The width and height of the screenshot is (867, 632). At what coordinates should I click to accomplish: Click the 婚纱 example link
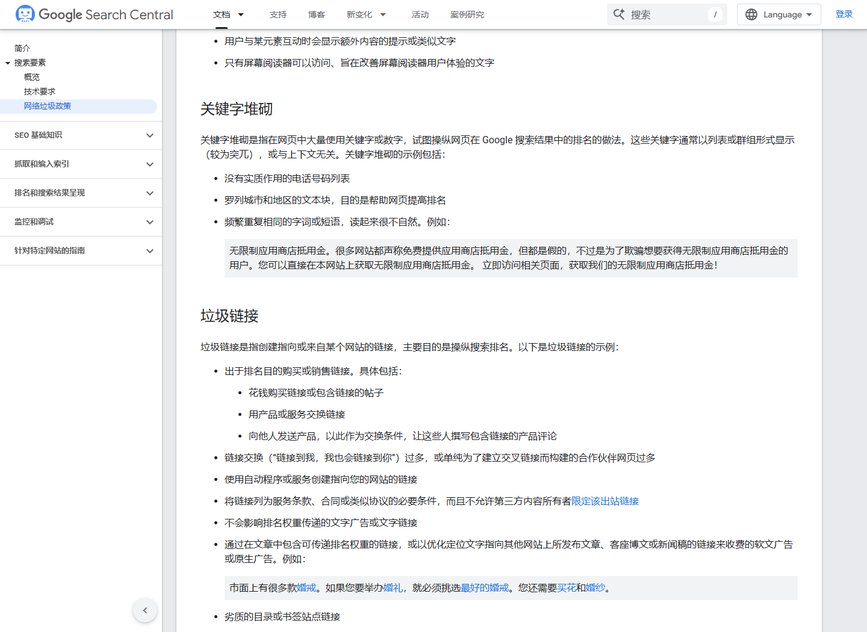click(595, 588)
